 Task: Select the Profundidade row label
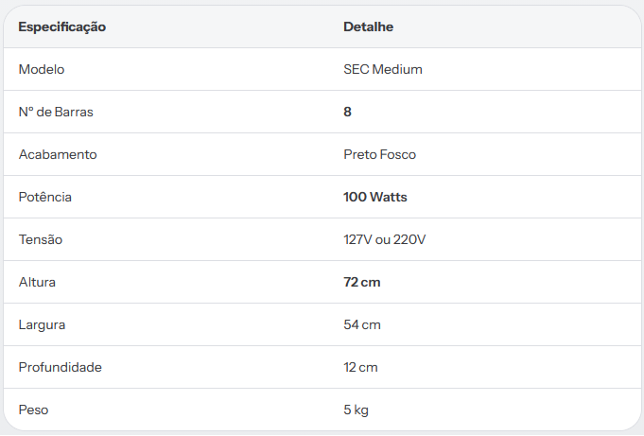click(x=61, y=367)
